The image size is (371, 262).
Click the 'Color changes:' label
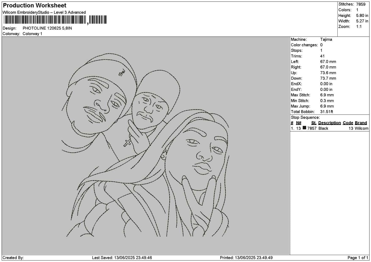(305, 45)
